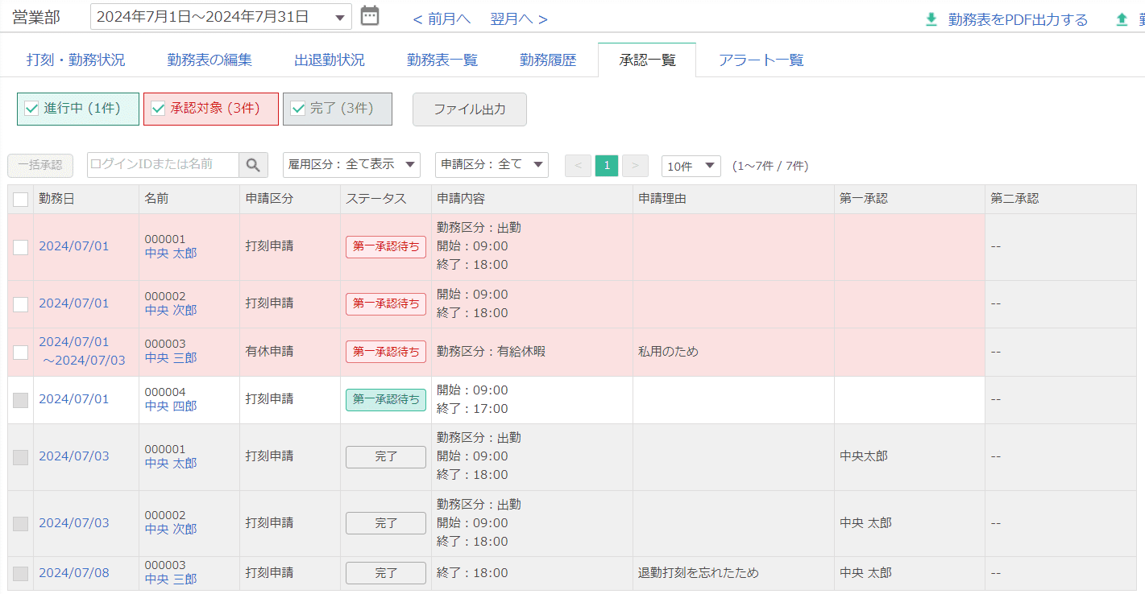Click page number 1 button
The image size is (1145, 594).
pyautogui.click(x=607, y=166)
